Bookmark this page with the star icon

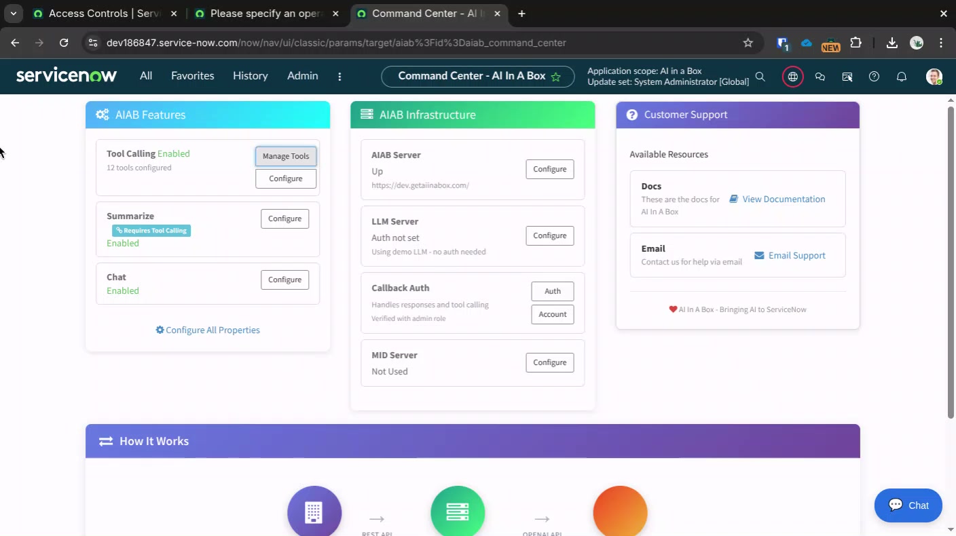click(x=748, y=43)
